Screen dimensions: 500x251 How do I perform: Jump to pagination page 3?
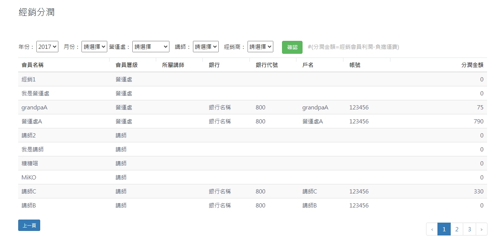tap(469, 229)
